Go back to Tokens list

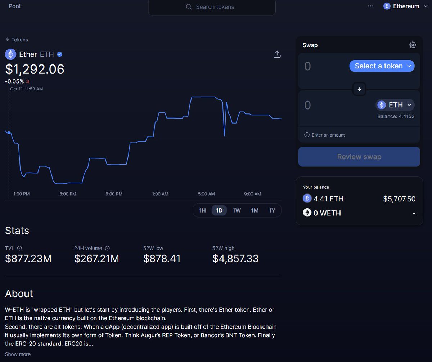pyautogui.click(x=17, y=40)
